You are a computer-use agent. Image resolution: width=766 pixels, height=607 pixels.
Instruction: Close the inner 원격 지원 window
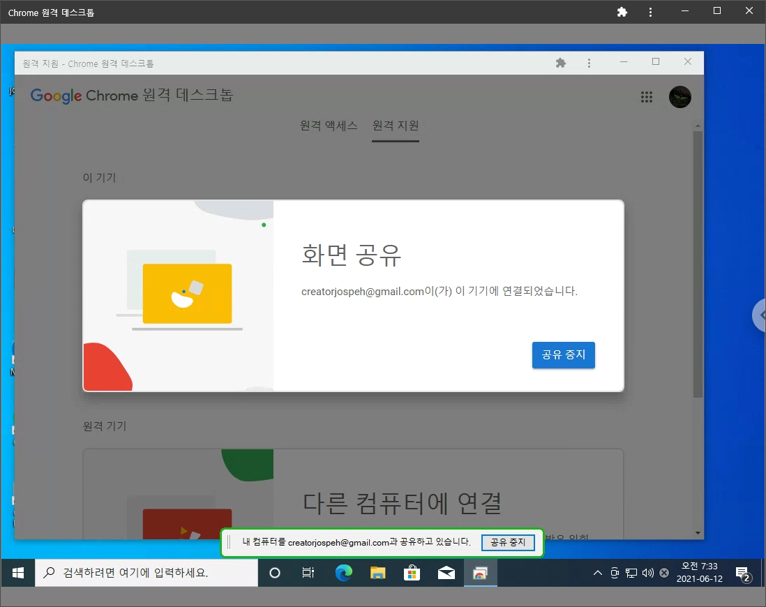pyautogui.click(x=688, y=61)
